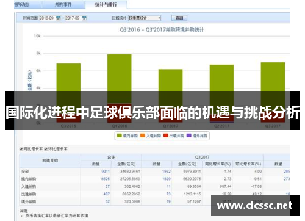Open the 1932 Q3'2017 count link

pyautogui.click(x=167, y=172)
